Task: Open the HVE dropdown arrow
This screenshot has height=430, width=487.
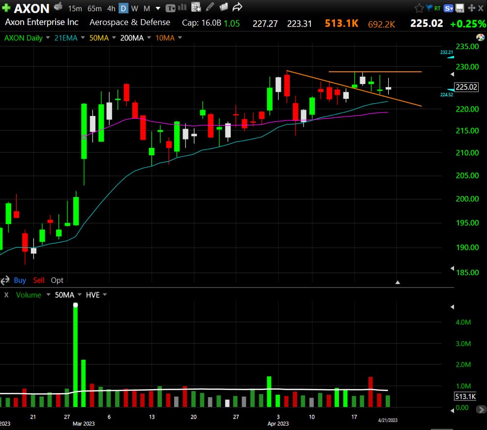Action: pyautogui.click(x=105, y=294)
